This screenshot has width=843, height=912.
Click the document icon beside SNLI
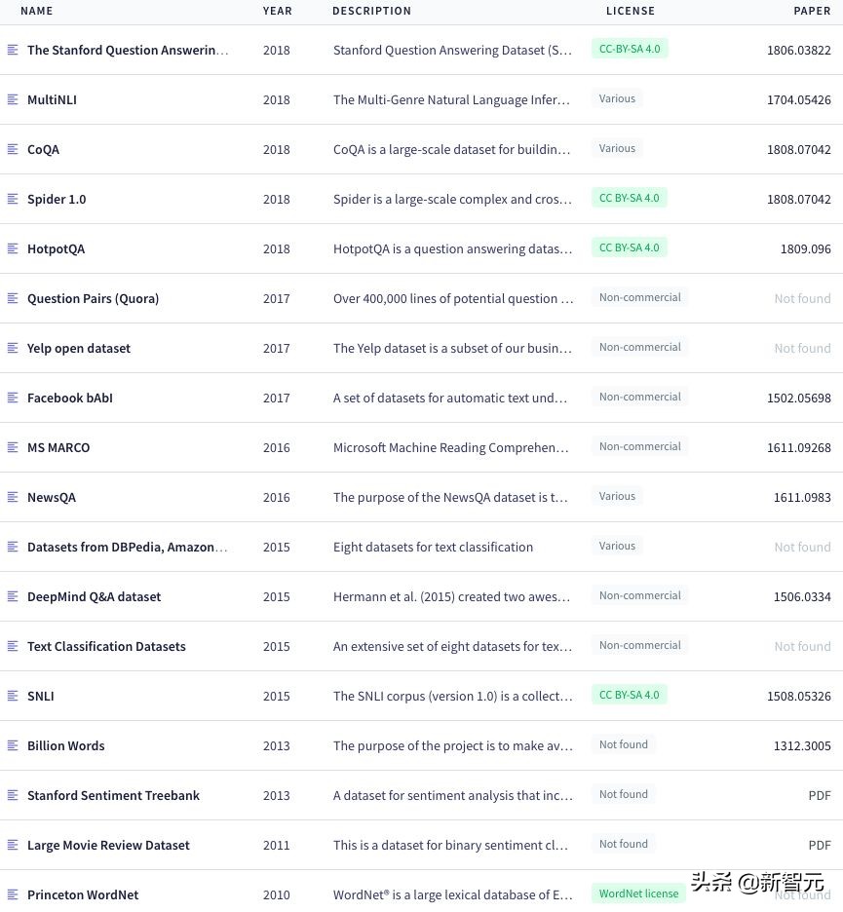pos(13,696)
